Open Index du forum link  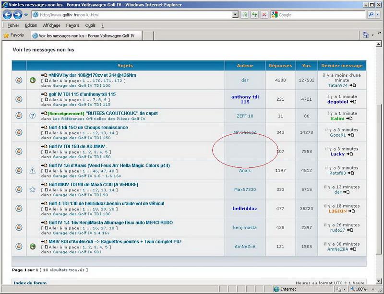(x=30, y=283)
